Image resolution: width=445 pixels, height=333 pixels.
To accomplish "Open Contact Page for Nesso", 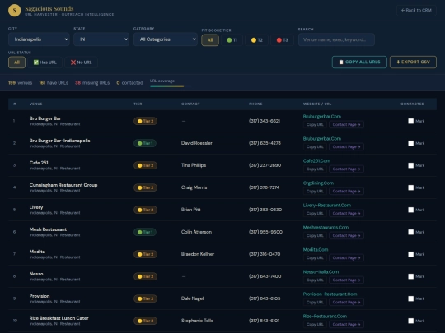I will pos(346,280).
